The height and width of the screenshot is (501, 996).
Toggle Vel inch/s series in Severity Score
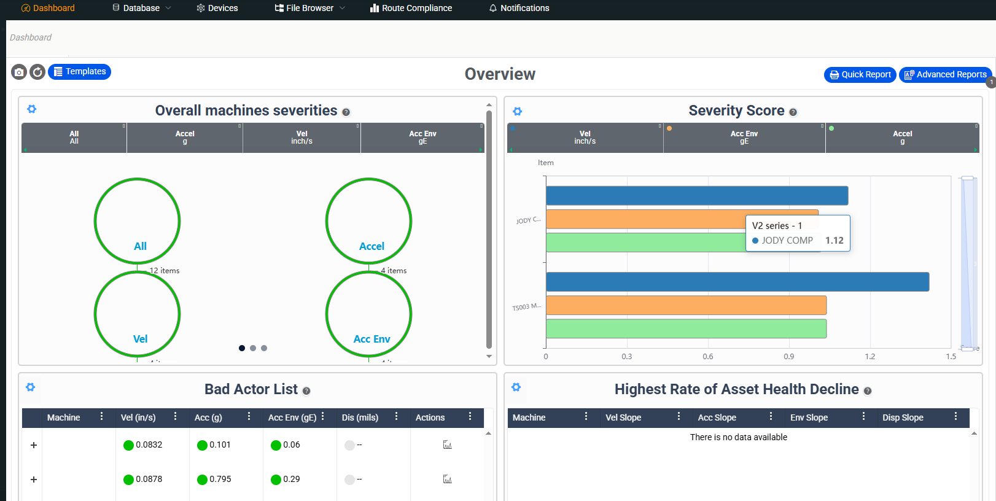tap(585, 138)
